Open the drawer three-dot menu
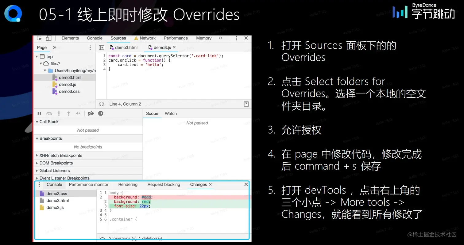464x245 pixels. 39,185
